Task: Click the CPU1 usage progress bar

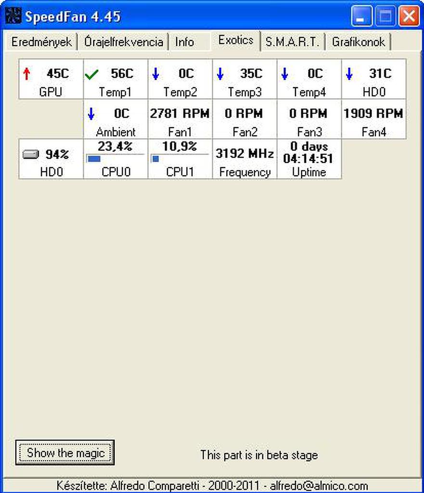Action: [x=180, y=158]
